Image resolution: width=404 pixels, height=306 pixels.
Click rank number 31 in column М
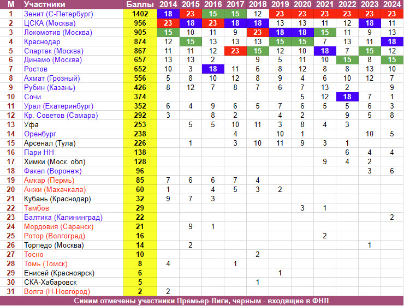coord(11,291)
